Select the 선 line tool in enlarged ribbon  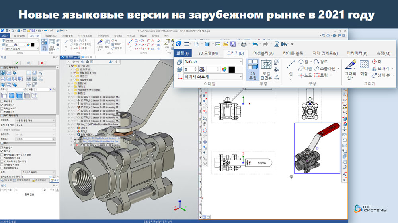291,69
